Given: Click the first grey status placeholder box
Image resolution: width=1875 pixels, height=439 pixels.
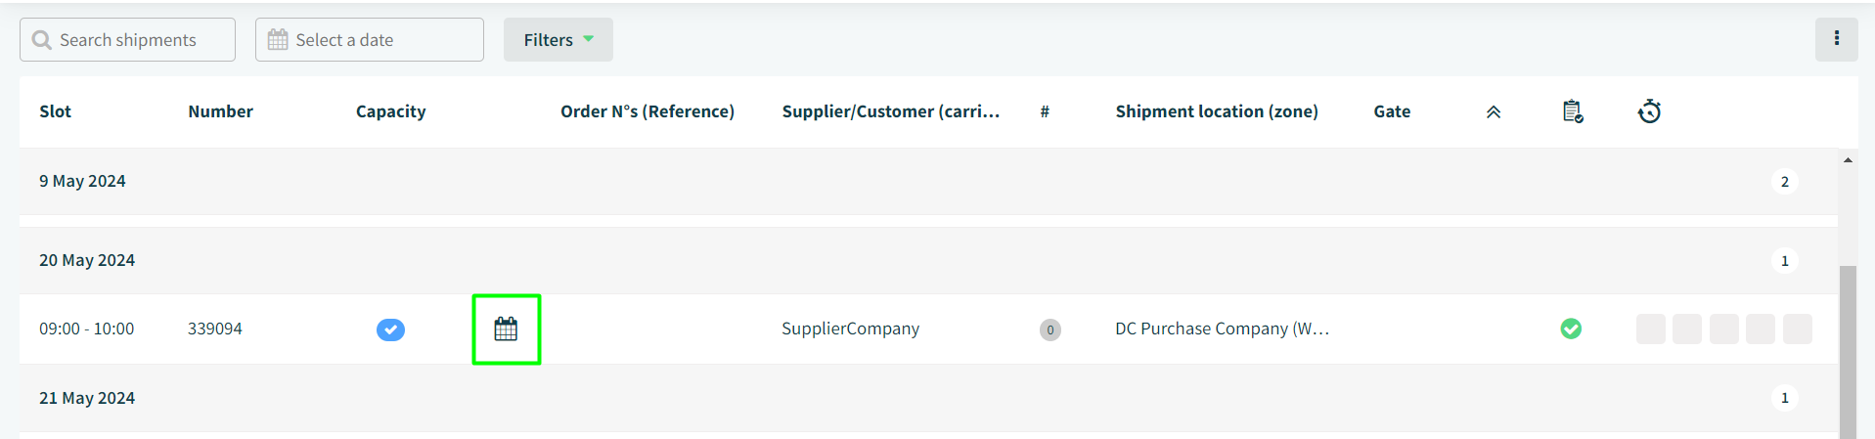Looking at the screenshot, I should click(x=1651, y=329).
